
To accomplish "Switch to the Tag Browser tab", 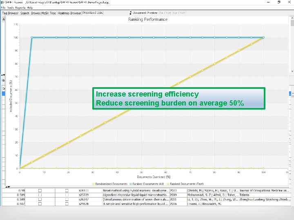I will pyautogui.click(x=10, y=13).
